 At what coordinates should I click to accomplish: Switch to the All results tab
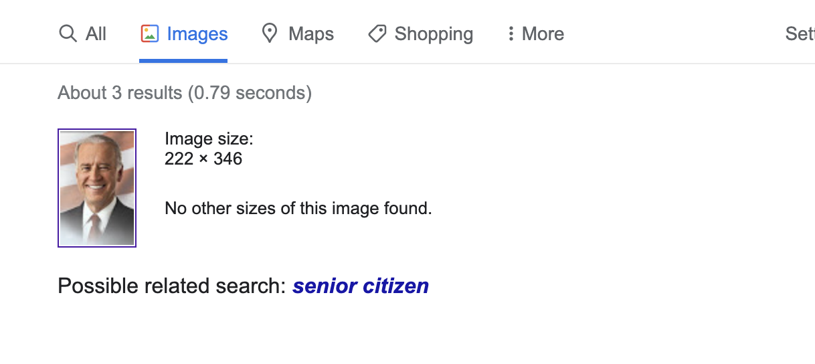tap(96, 34)
